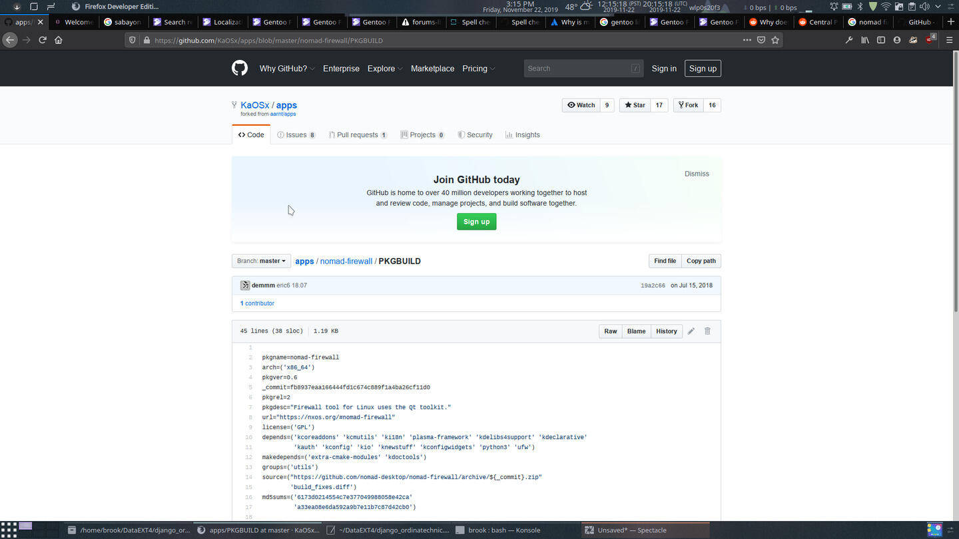This screenshot has width=959, height=539.
Task: Open the Enterprise nav link
Action: click(341, 69)
